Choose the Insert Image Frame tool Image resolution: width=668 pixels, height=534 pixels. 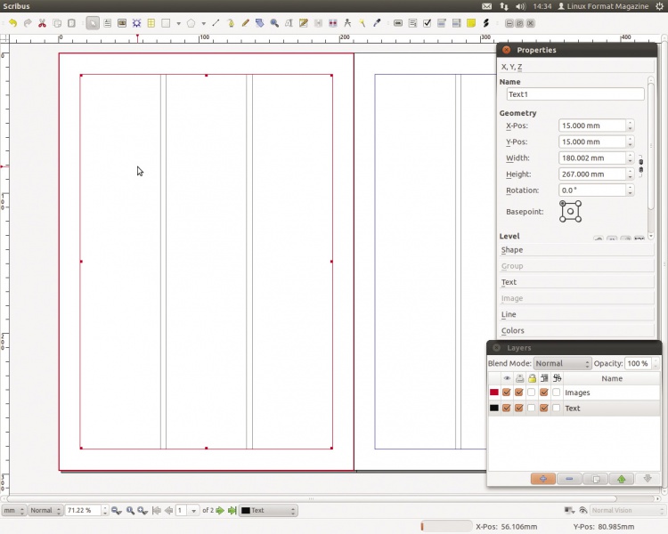click(x=122, y=23)
